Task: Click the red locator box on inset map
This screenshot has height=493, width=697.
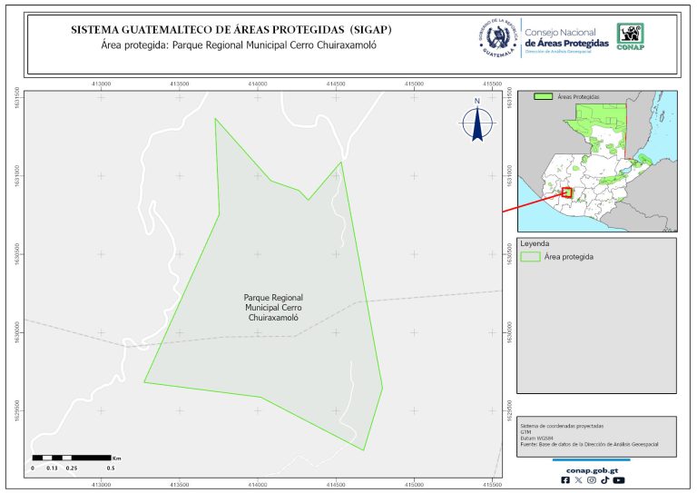Action: click(567, 192)
